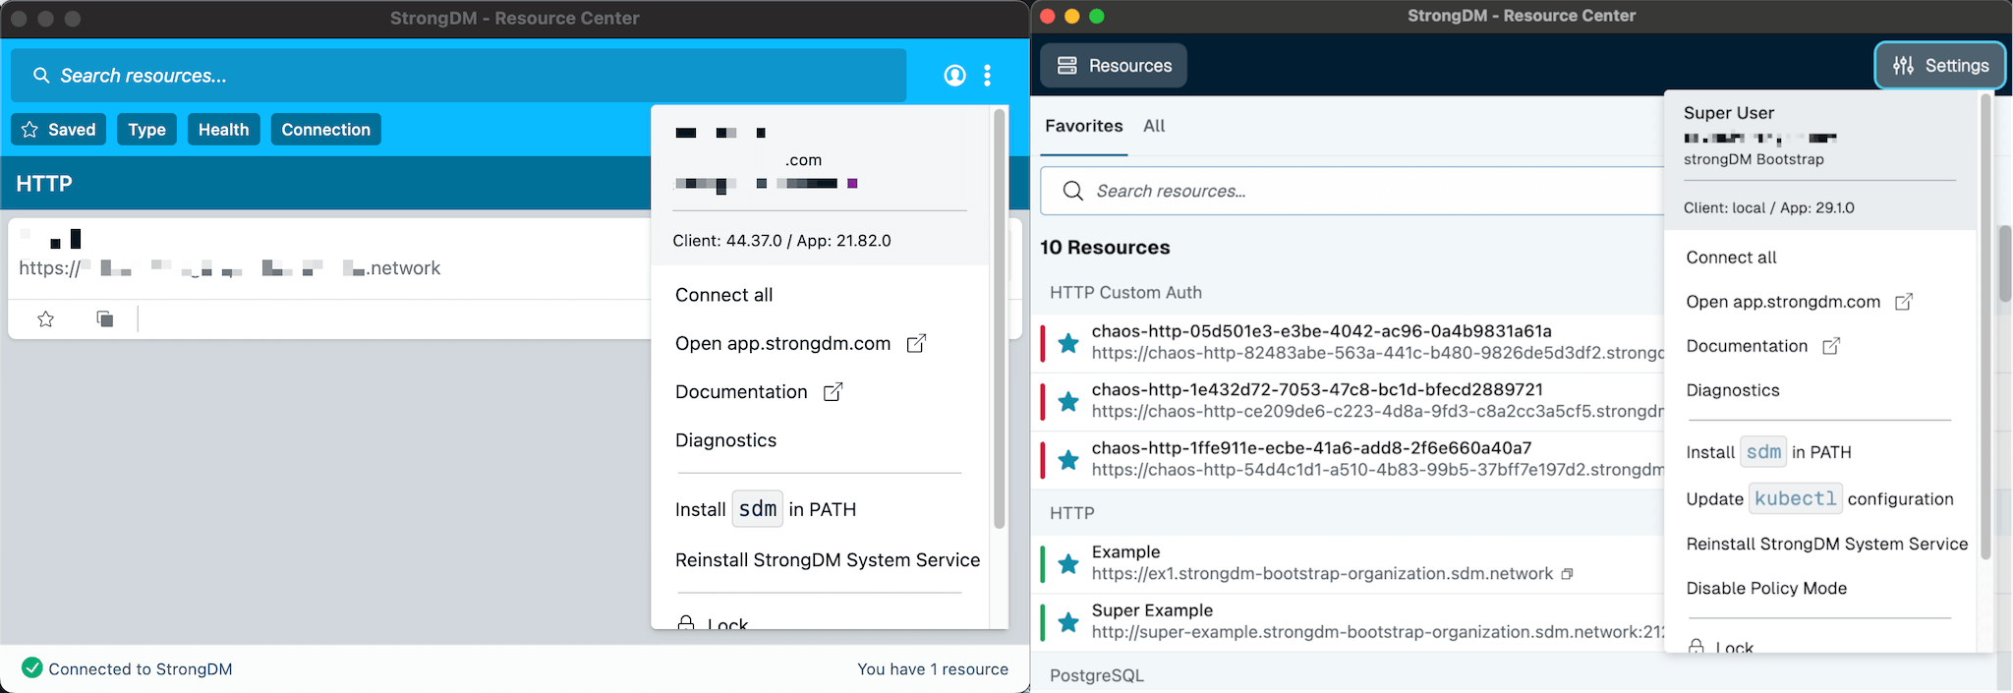
Task: Click the copy icon on the left window's resource card
Action: pyautogui.click(x=105, y=318)
